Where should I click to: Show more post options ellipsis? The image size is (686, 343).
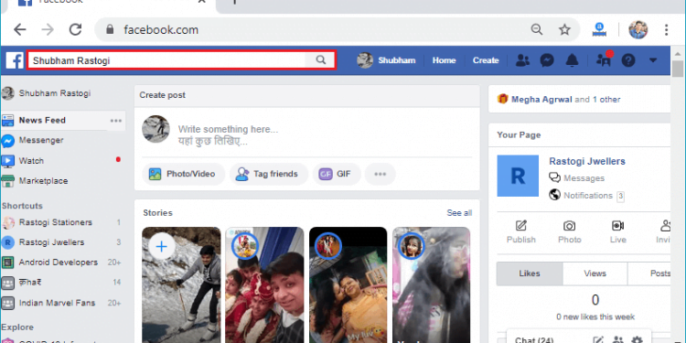pyautogui.click(x=380, y=174)
